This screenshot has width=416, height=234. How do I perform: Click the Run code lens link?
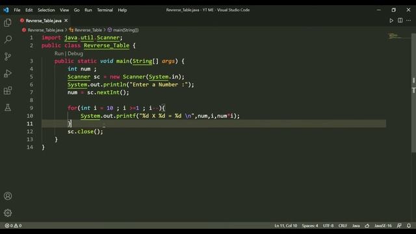[x=59, y=53]
